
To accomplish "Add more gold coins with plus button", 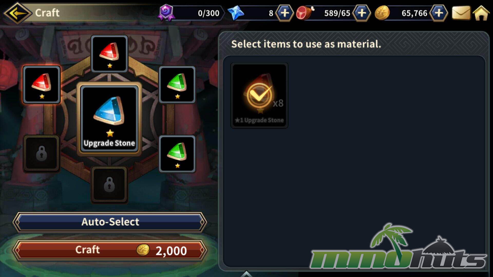I will coord(439,13).
